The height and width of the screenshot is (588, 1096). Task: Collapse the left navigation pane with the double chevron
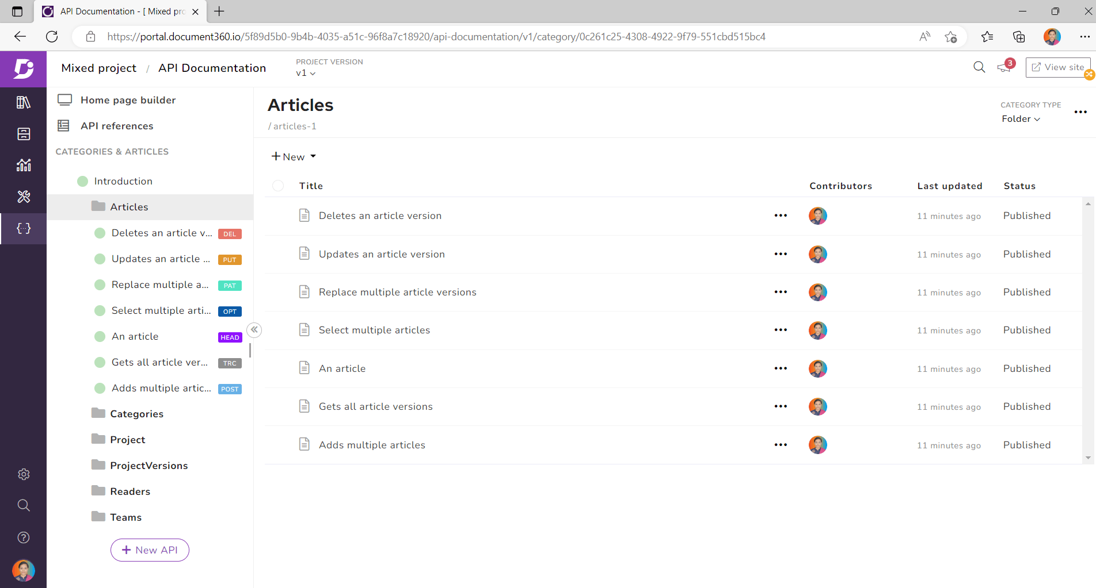point(254,330)
